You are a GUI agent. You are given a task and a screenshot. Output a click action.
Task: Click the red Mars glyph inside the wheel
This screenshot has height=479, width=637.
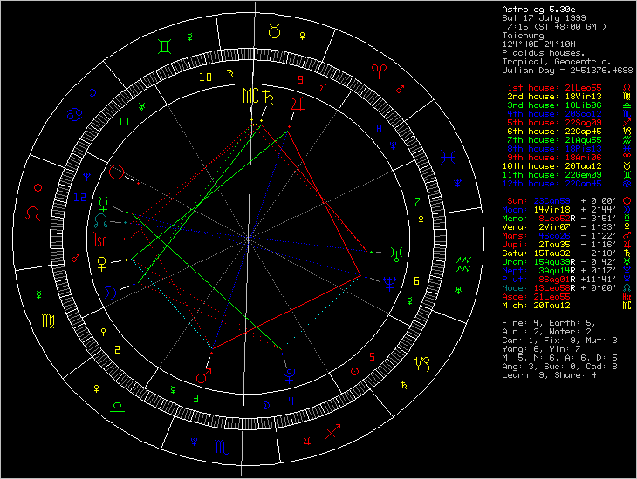[x=204, y=375]
